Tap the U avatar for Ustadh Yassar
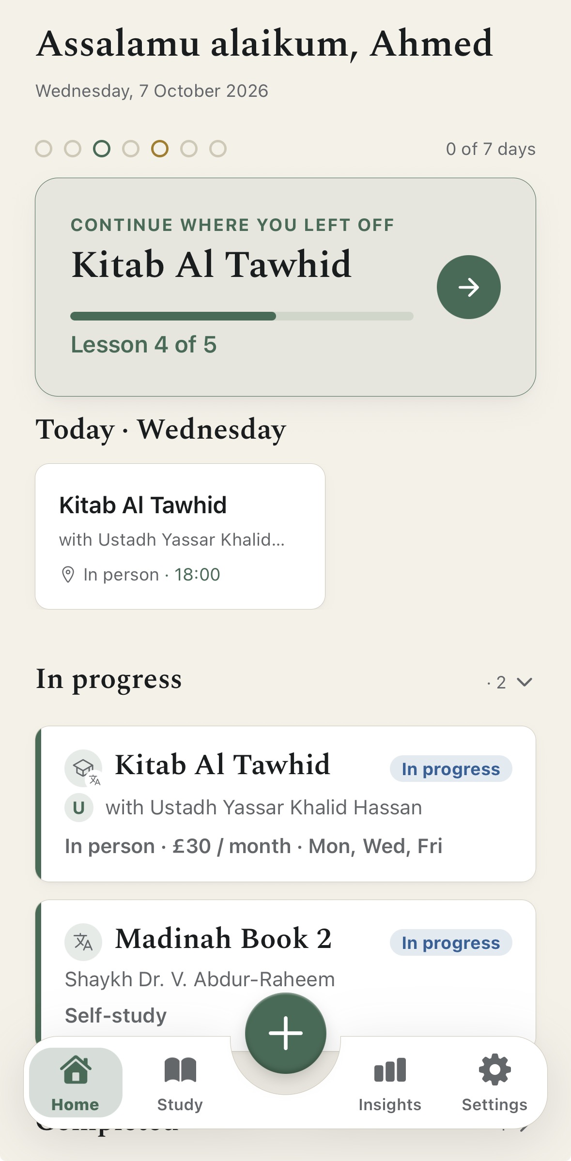The width and height of the screenshot is (571, 1161). coord(79,808)
